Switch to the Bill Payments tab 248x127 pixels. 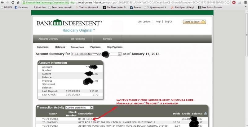point(78,39)
